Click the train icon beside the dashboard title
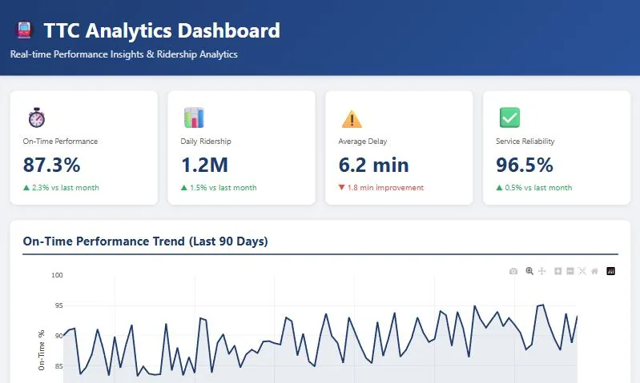The height and width of the screenshot is (383, 640). [x=24, y=30]
